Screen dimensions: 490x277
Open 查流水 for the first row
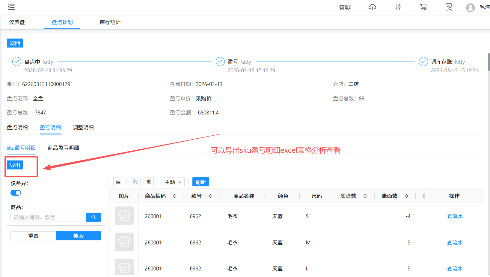(x=455, y=216)
